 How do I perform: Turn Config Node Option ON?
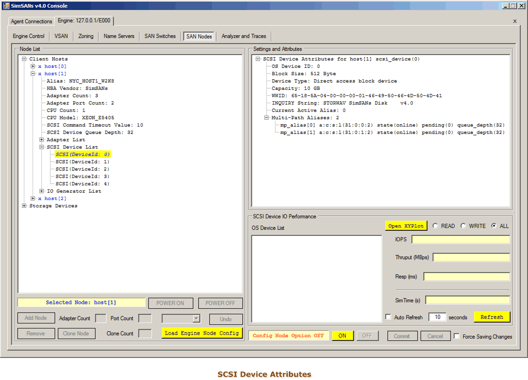pyautogui.click(x=343, y=336)
